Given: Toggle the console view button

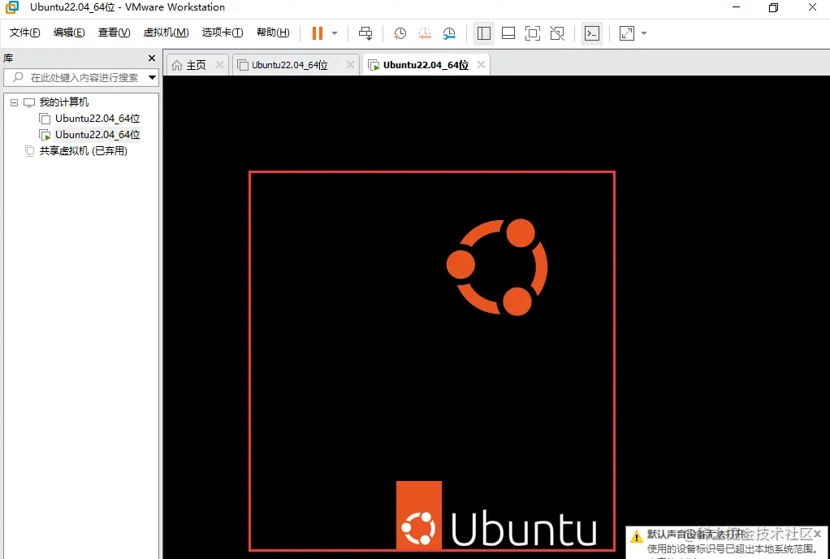Looking at the screenshot, I should 592,33.
